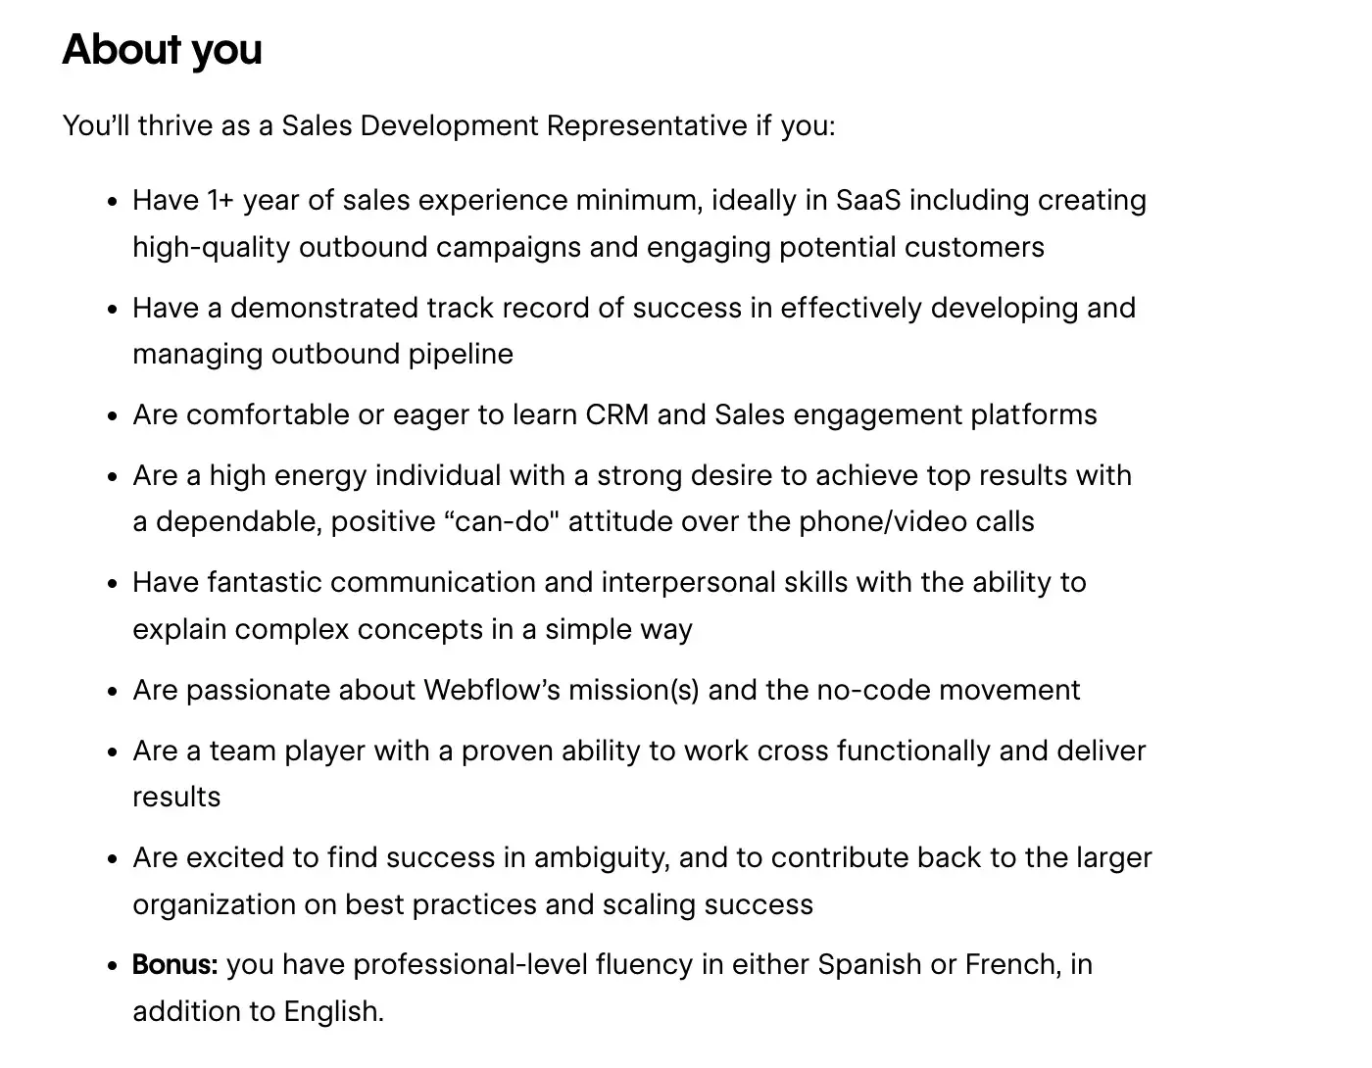Click the "high energy individual" bullet line
This screenshot has height=1068, width=1372.
tap(632, 476)
